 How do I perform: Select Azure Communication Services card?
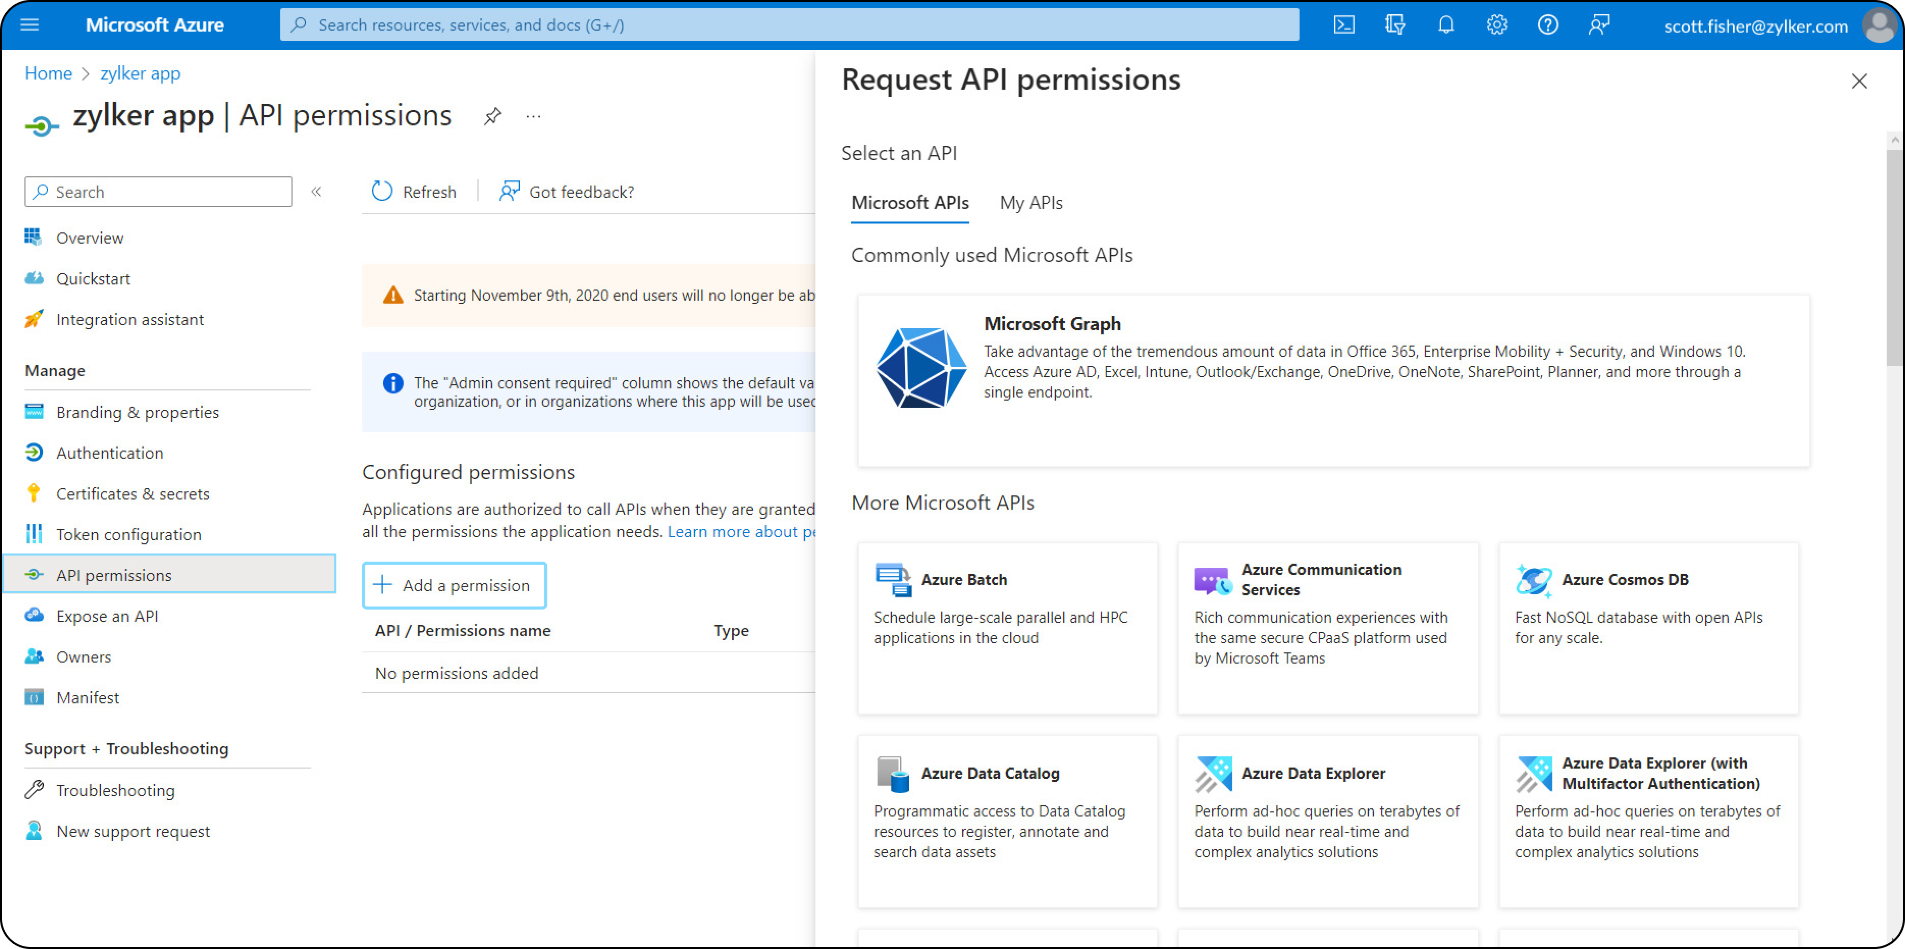pyautogui.click(x=1328, y=628)
